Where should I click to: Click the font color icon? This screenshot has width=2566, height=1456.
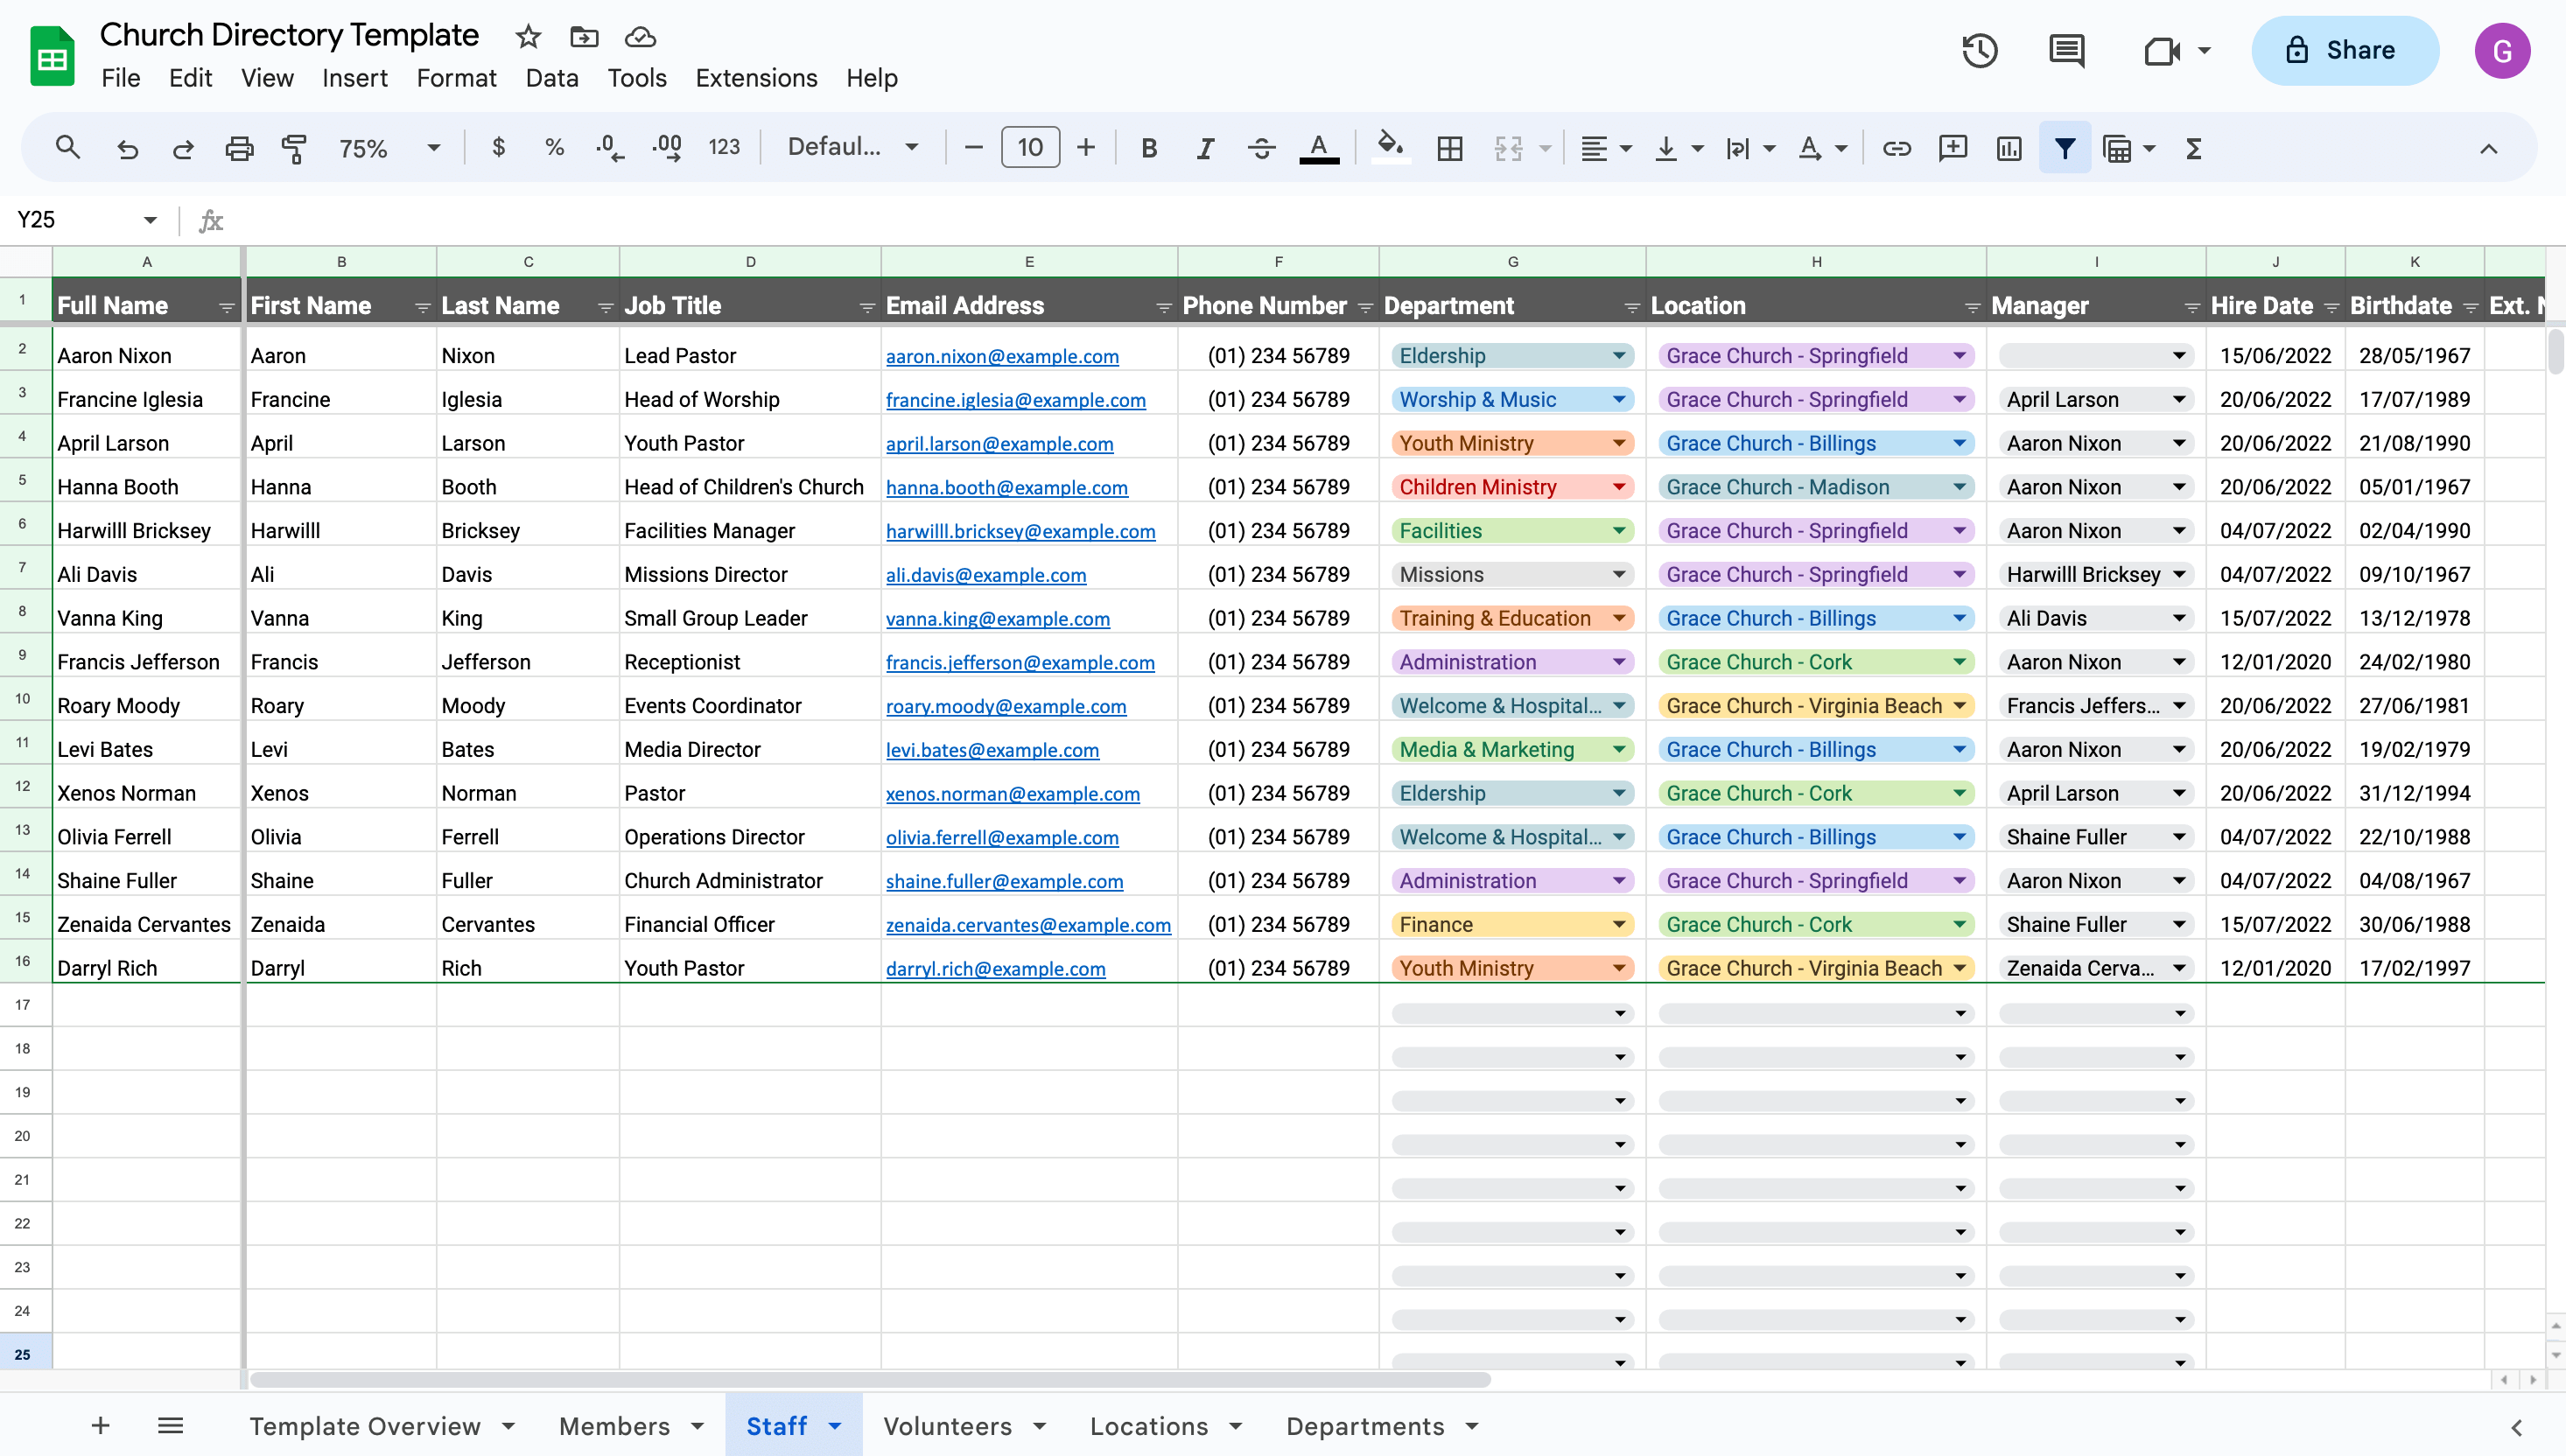click(x=1320, y=148)
